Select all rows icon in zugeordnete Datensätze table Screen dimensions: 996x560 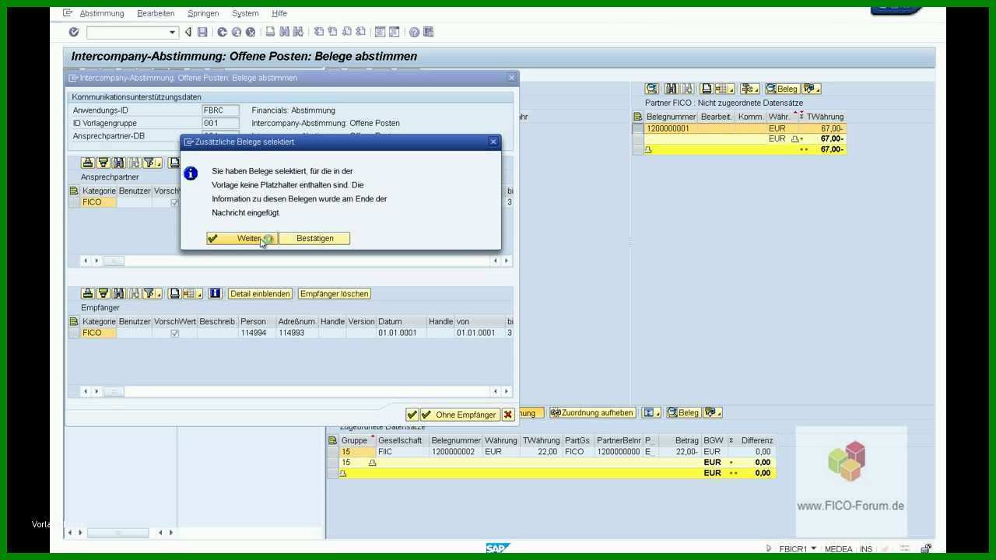pos(333,440)
